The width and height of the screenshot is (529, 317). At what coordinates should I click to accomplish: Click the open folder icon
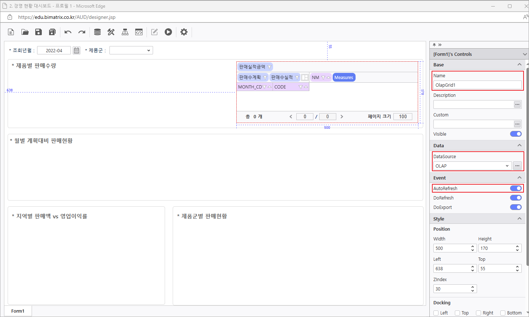click(25, 32)
